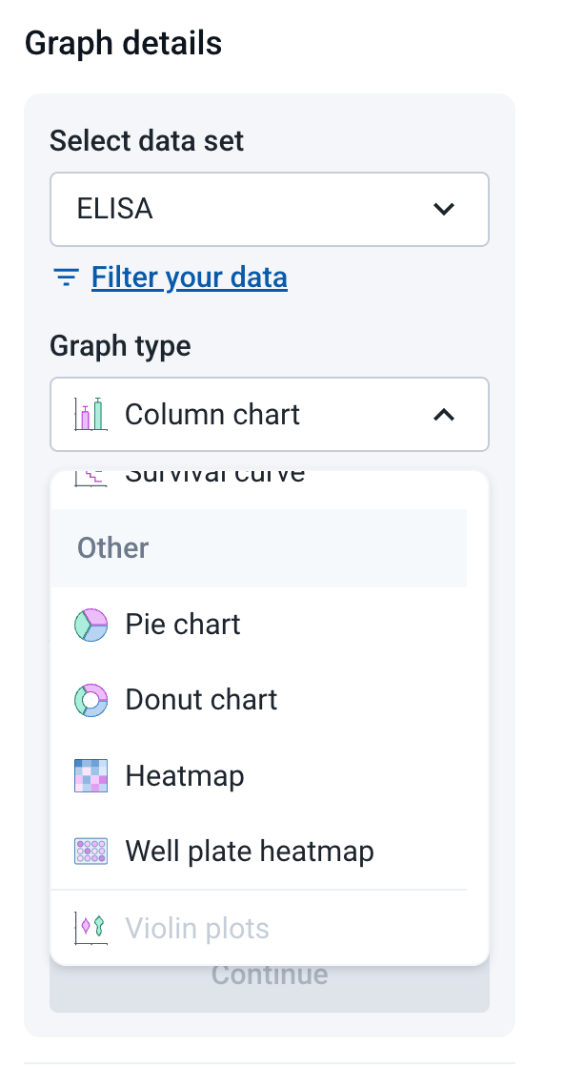Image resolution: width=564 pixels, height=1068 pixels.
Task: Click the Heatmap grid icon
Action: coord(91,776)
